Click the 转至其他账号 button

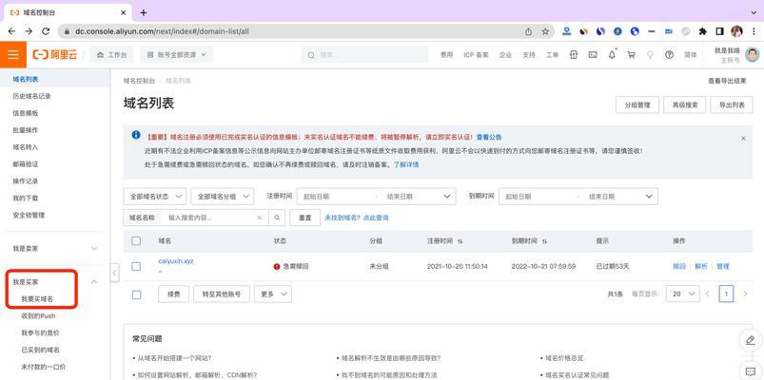pyautogui.click(x=222, y=294)
